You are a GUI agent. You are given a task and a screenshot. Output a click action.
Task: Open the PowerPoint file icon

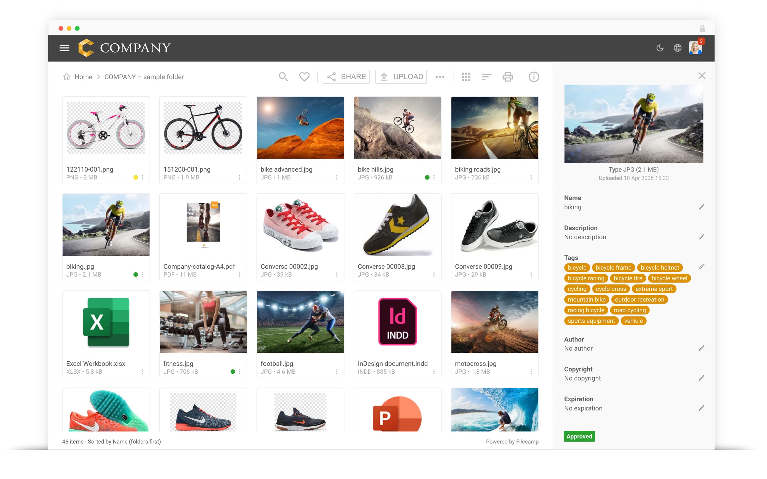(x=397, y=413)
